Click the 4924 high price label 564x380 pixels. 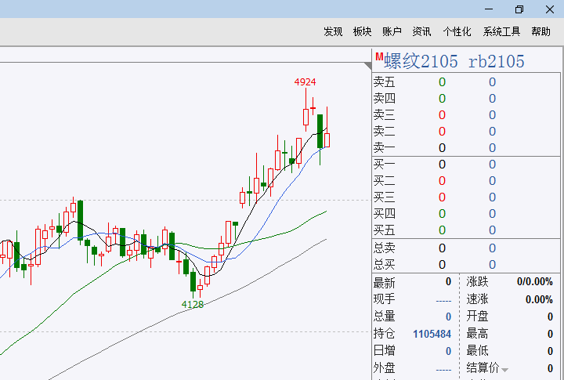pyautogui.click(x=305, y=81)
